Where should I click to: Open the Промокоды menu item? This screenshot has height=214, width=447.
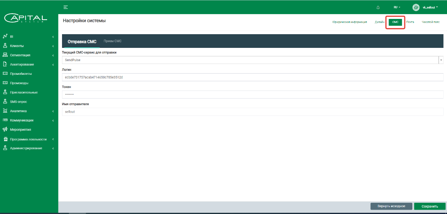coord(19,83)
